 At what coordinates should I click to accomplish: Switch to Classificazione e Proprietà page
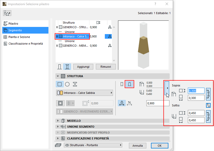(x=25, y=44)
